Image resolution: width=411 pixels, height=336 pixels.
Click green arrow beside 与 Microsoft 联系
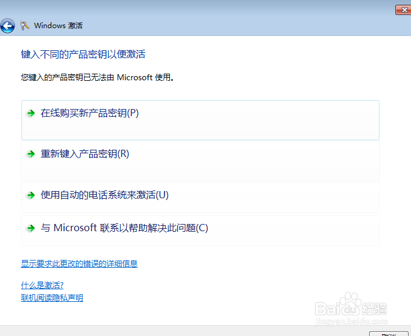pyautogui.click(x=31, y=228)
